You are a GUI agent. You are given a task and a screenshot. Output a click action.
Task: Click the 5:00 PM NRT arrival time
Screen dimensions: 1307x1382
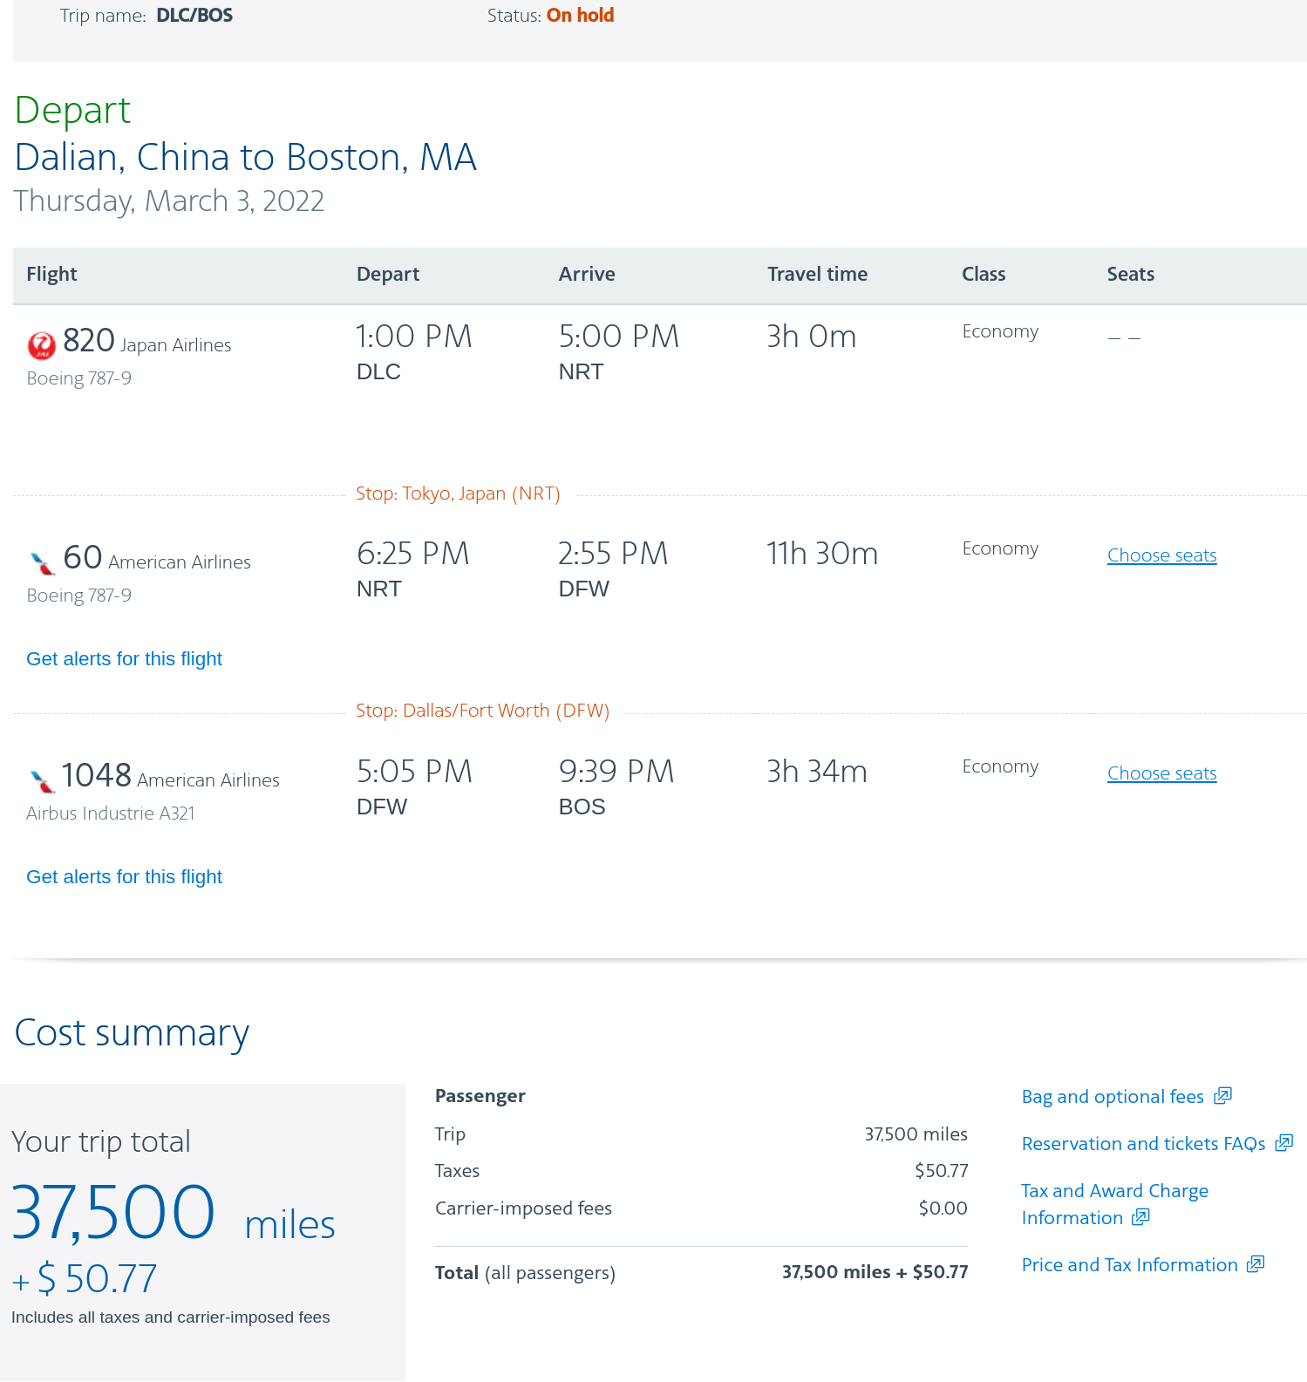[618, 351]
